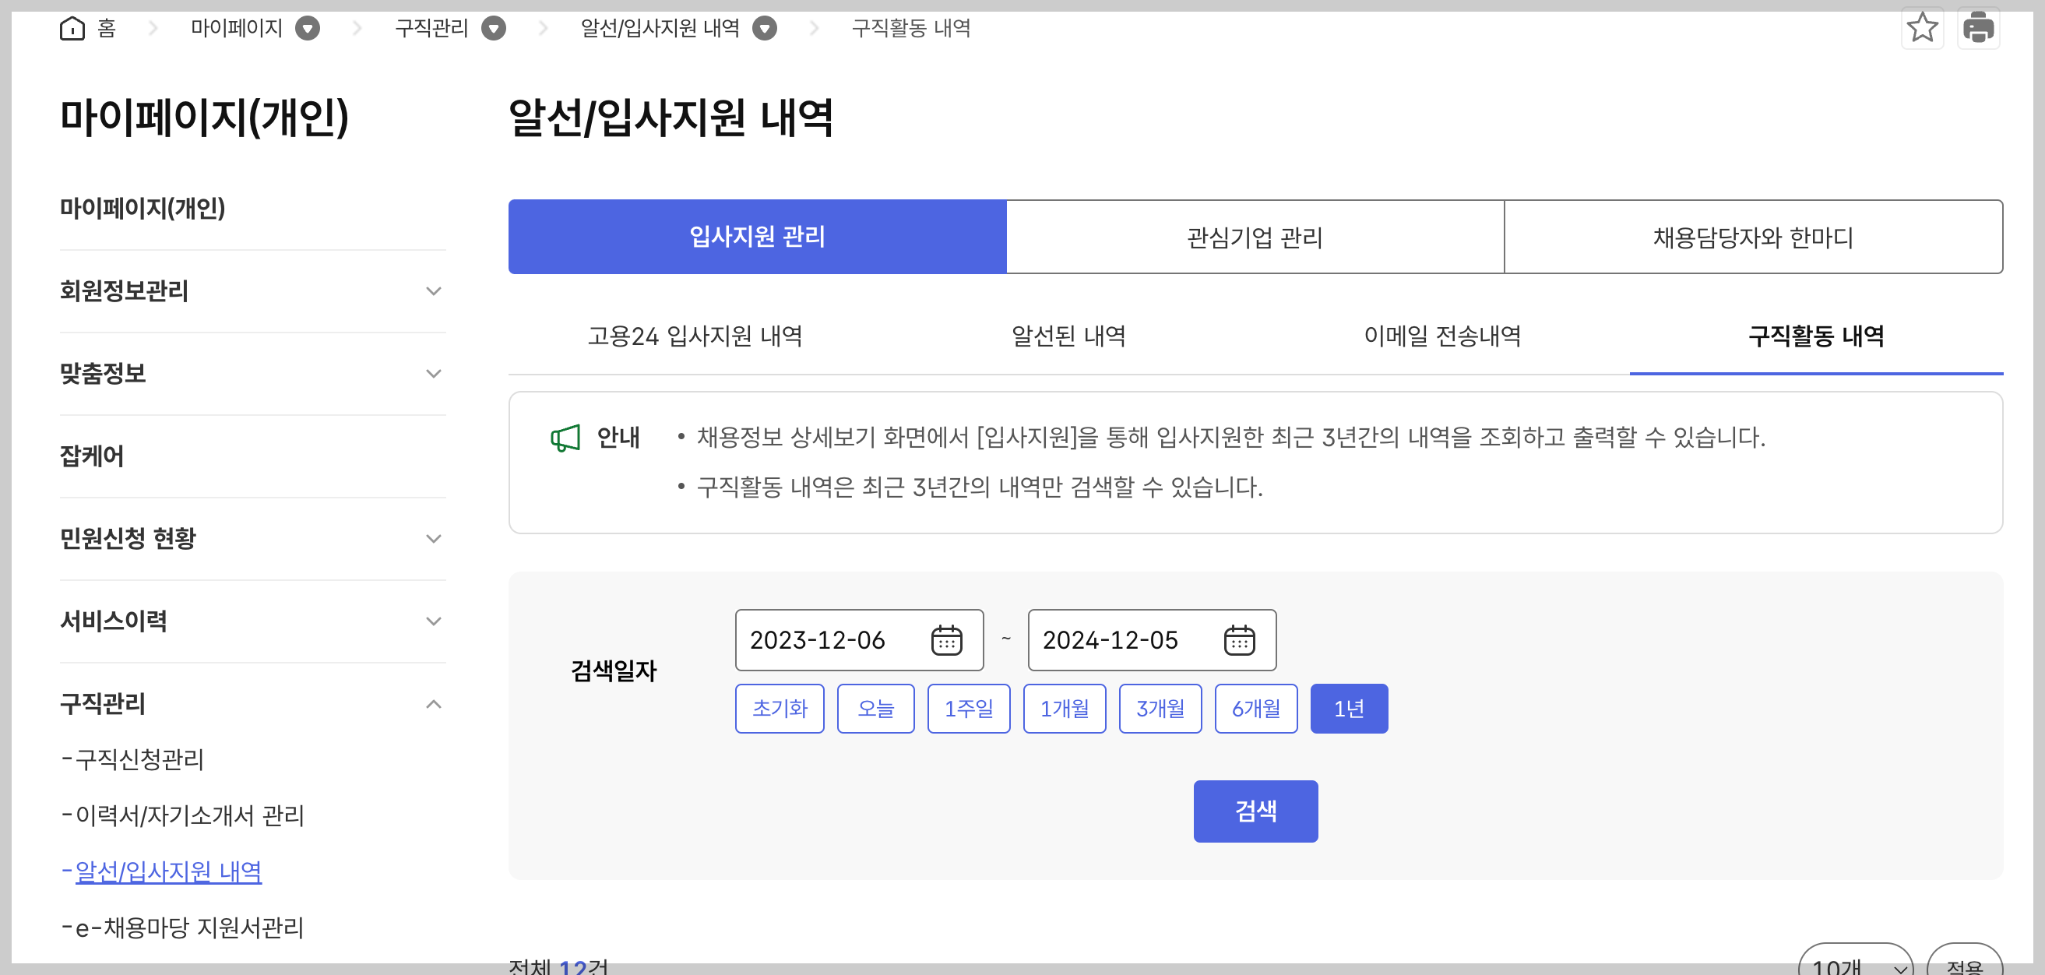Click the print icon

coord(1977,29)
